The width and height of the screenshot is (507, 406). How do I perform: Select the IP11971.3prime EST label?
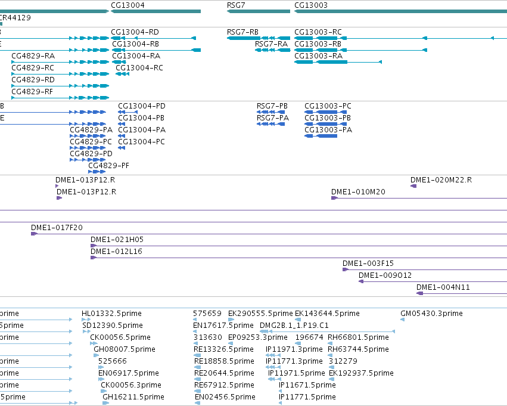pos(294,350)
